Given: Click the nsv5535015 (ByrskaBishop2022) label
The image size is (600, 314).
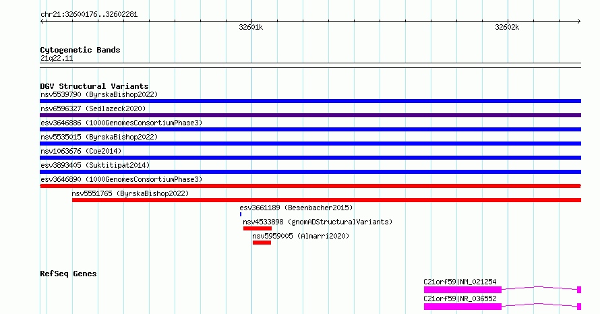Looking at the screenshot, I should (99, 137).
